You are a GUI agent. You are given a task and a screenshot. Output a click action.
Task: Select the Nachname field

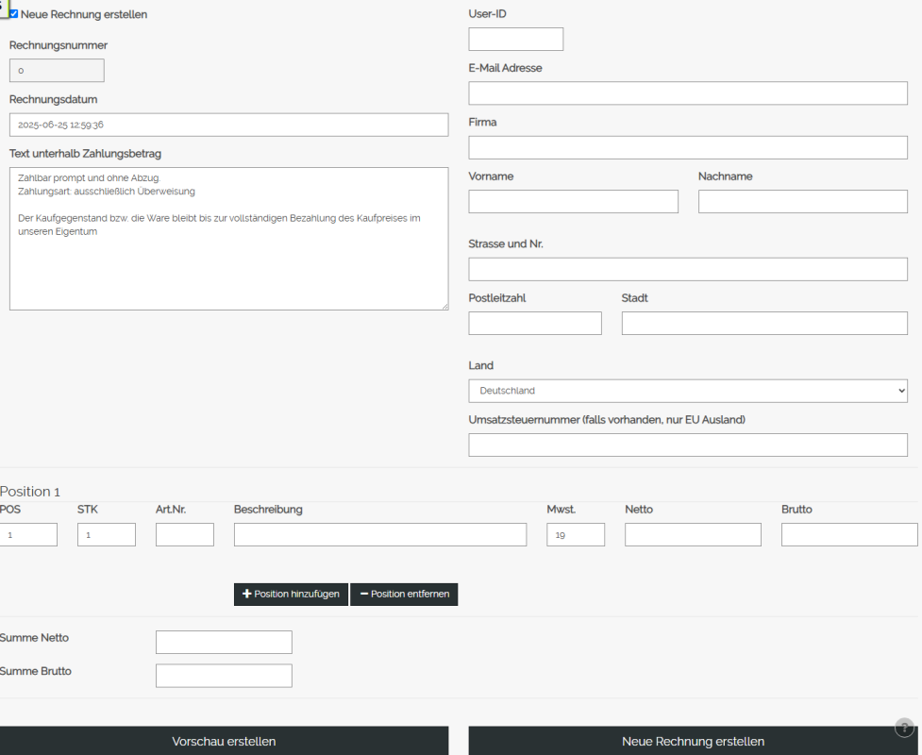[802, 201]
